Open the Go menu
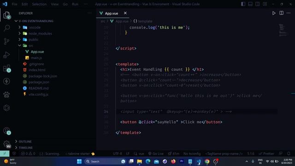Screen dimensions: 295x166 [65, 4]
